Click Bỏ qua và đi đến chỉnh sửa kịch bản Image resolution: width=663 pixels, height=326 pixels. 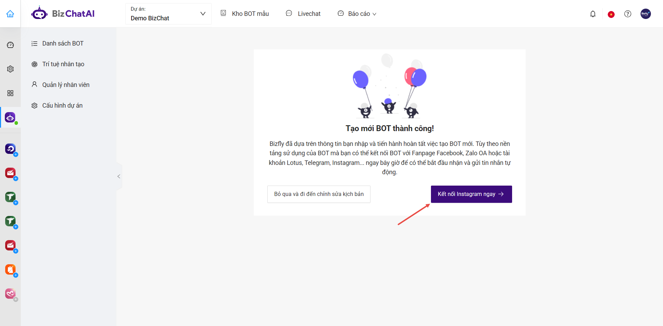pyautogui.click(x=319, y=194)
